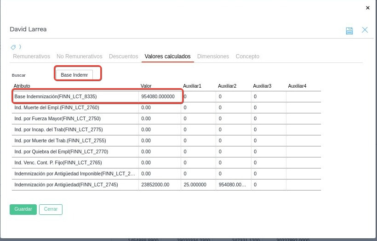
Task: Close the modal with top-right black X
Action: pyautogui.click(x=367, y=8)
